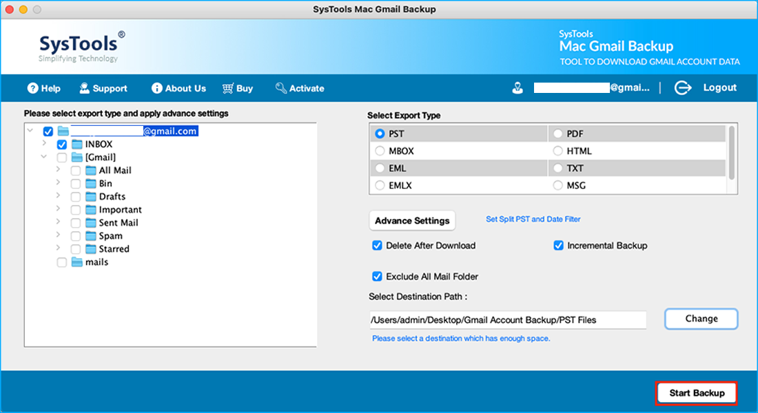Select the EMLX export type radio button
The image size is (758, 413).
click(x=380, y=185)
